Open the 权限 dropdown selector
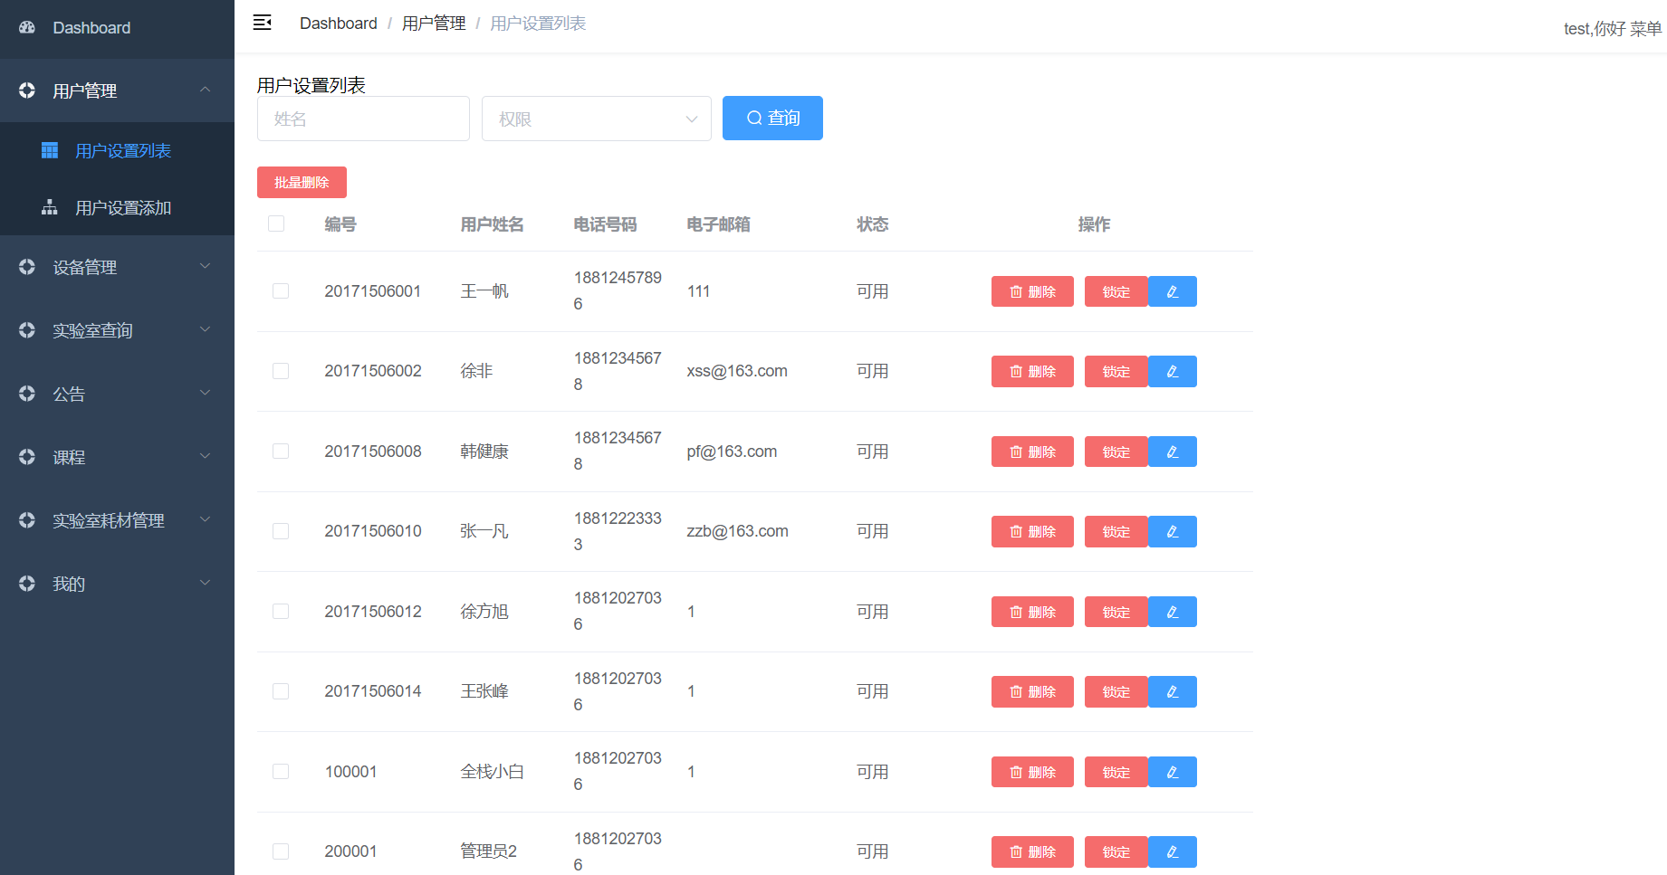The width and height of the screenshot is (1667, 875). tap(597, 119)
